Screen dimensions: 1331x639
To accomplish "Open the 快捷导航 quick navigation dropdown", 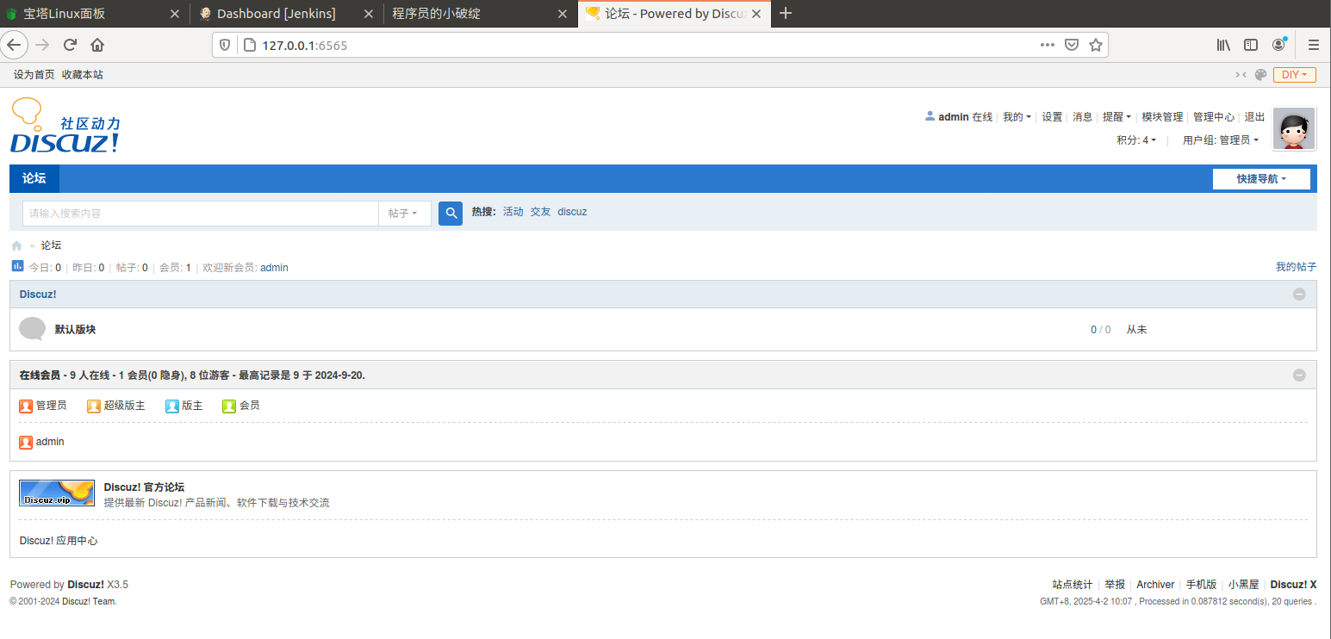I will (1261, 179).
